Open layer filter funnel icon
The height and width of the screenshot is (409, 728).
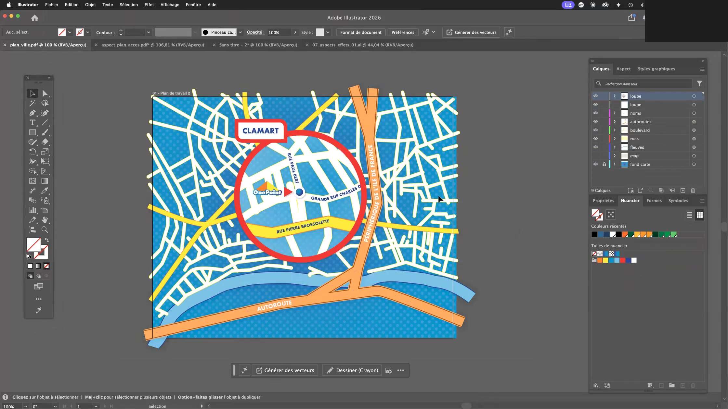tap(699, 84)
